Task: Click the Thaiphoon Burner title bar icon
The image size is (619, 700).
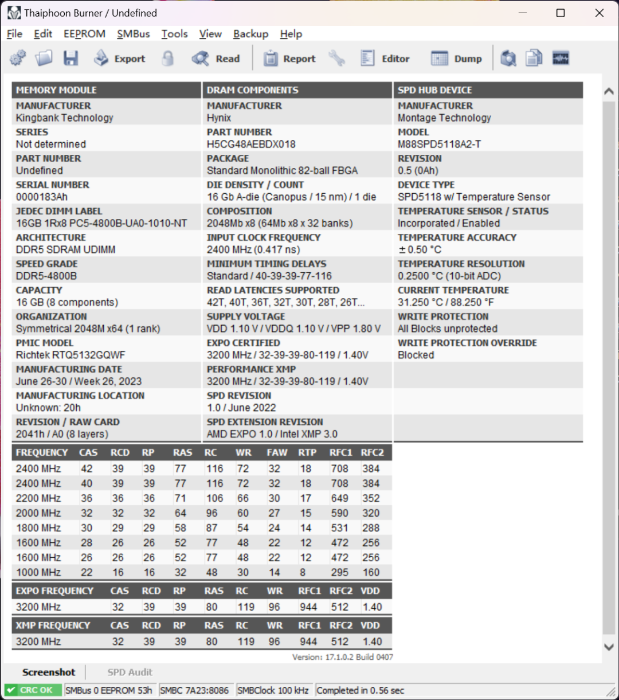Action: [14, 13]
